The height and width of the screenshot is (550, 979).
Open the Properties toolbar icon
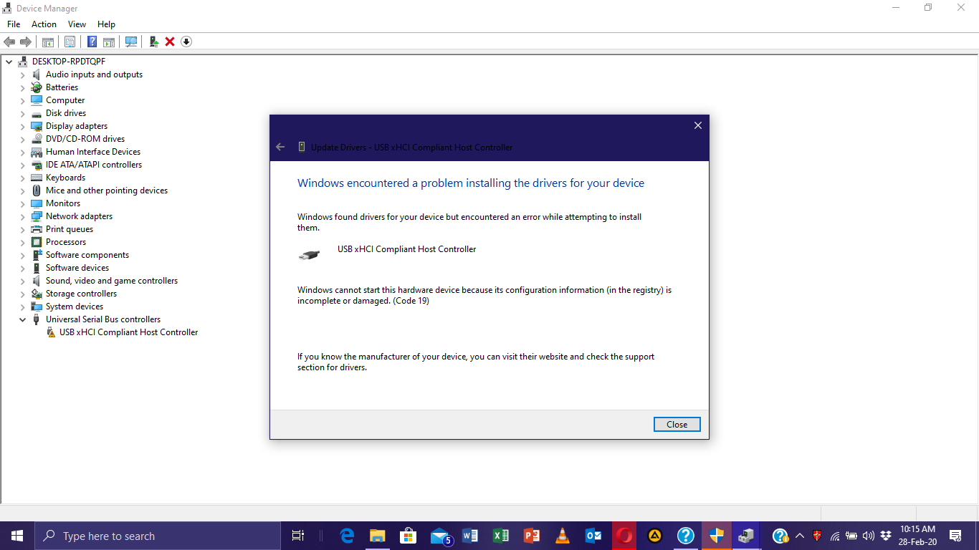(70, 42)
